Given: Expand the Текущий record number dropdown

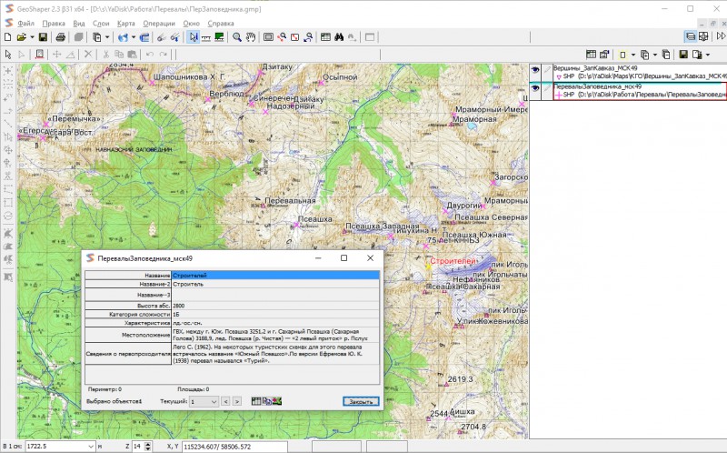Looking at the screenshot, I should pyautogui.click(x=213, y=401).
